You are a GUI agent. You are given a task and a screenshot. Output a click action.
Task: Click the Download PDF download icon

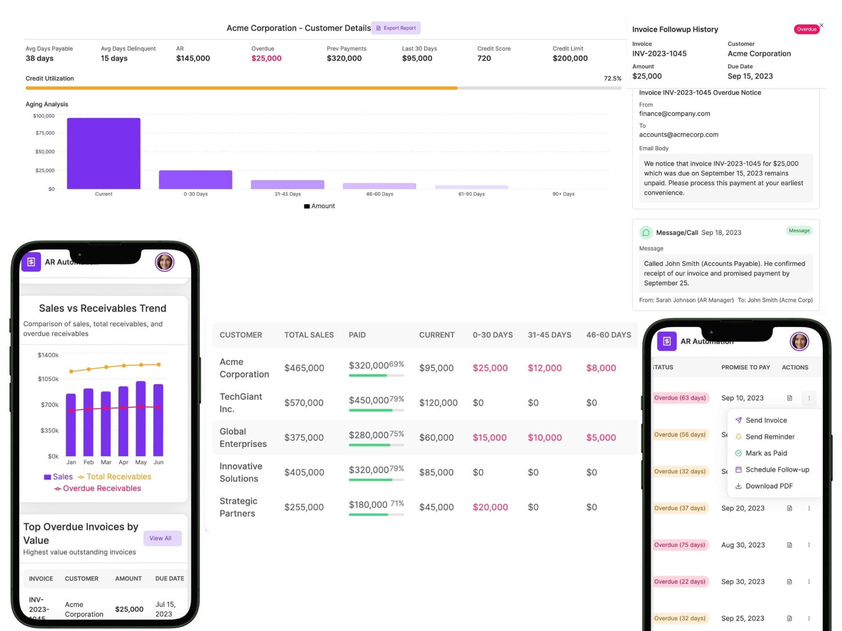(x=738, y=486)
